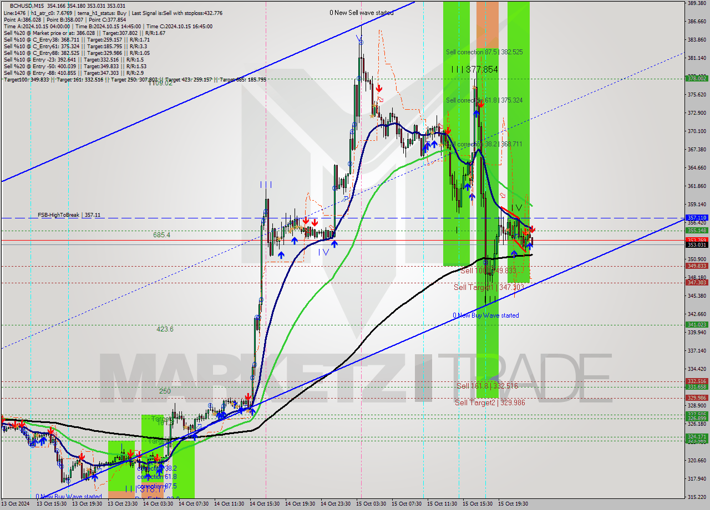
Task: Select the 423.6 Fibonacci level label
Action: click(165, 329)
